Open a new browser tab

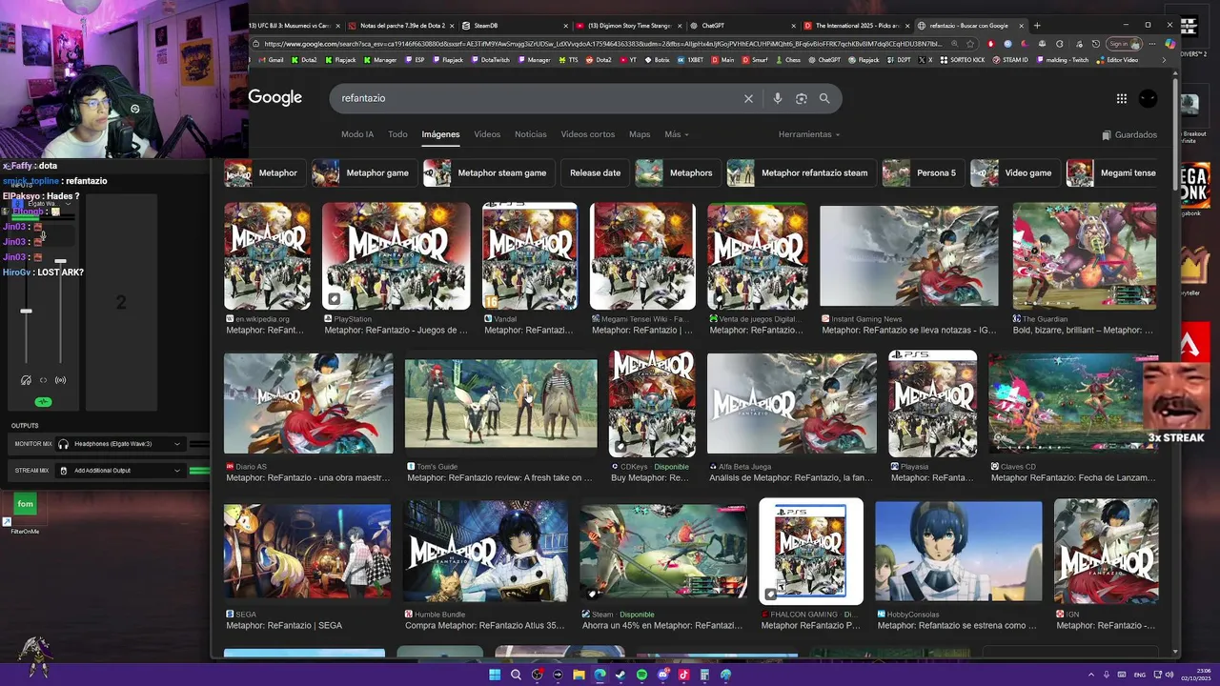[1037, 26]
